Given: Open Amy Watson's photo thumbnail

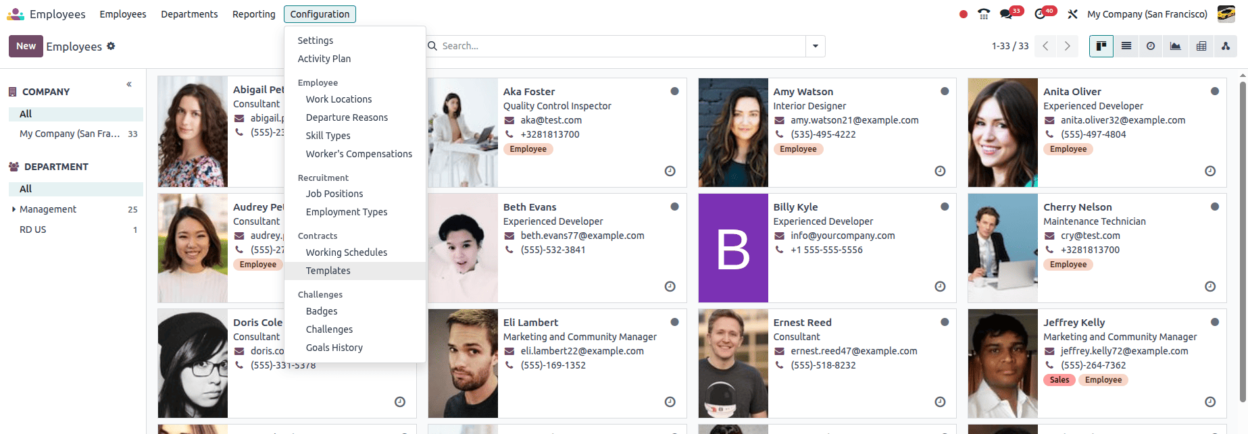Looking at the screenshot, I should 733,133.
